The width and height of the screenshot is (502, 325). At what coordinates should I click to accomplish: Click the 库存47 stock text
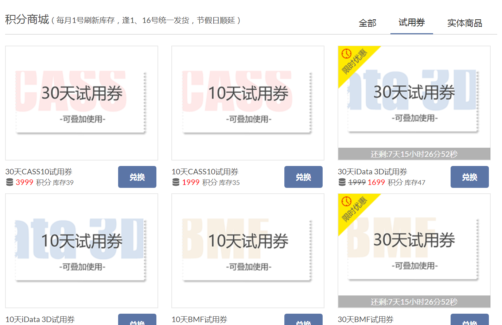tap(415, 182)
